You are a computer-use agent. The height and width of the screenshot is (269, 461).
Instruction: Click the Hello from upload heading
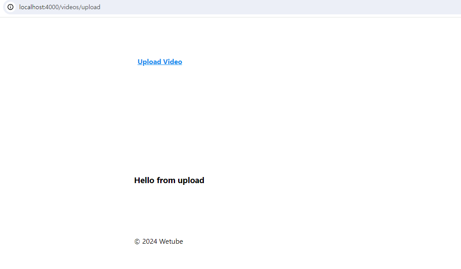pos(169,180)
